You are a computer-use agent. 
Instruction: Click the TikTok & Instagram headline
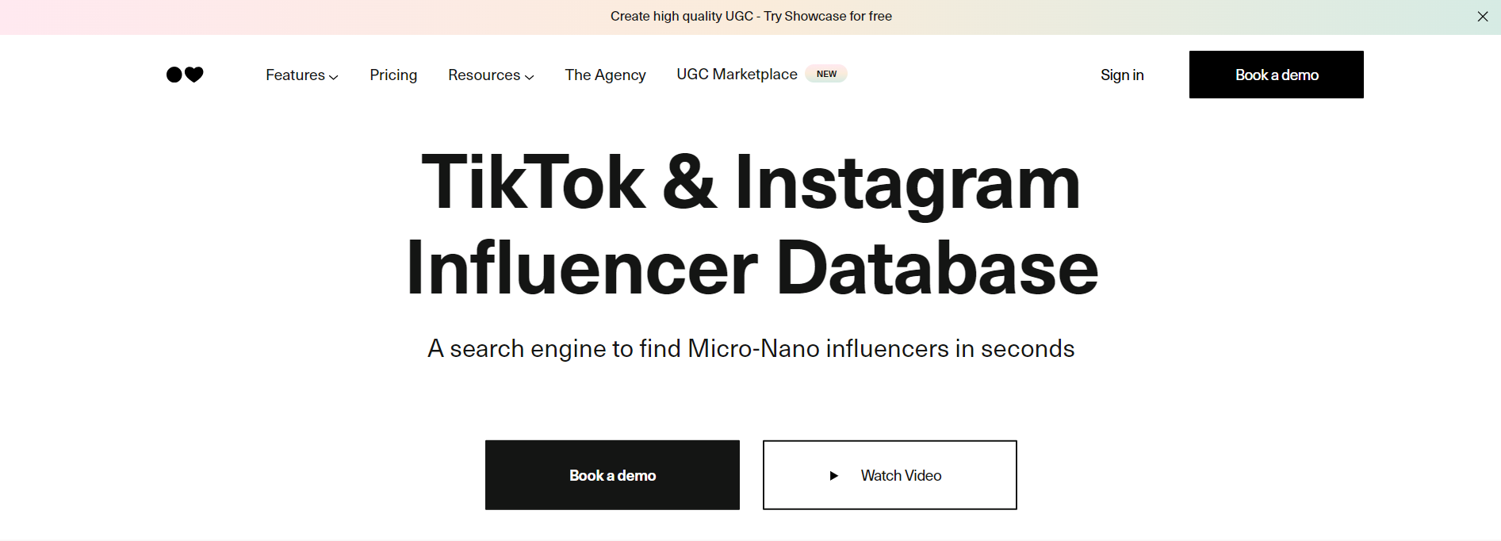click(750, 182)
